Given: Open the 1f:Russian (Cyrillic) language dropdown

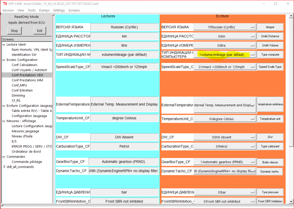Looking at the screenshot, I should pos(225,27).
